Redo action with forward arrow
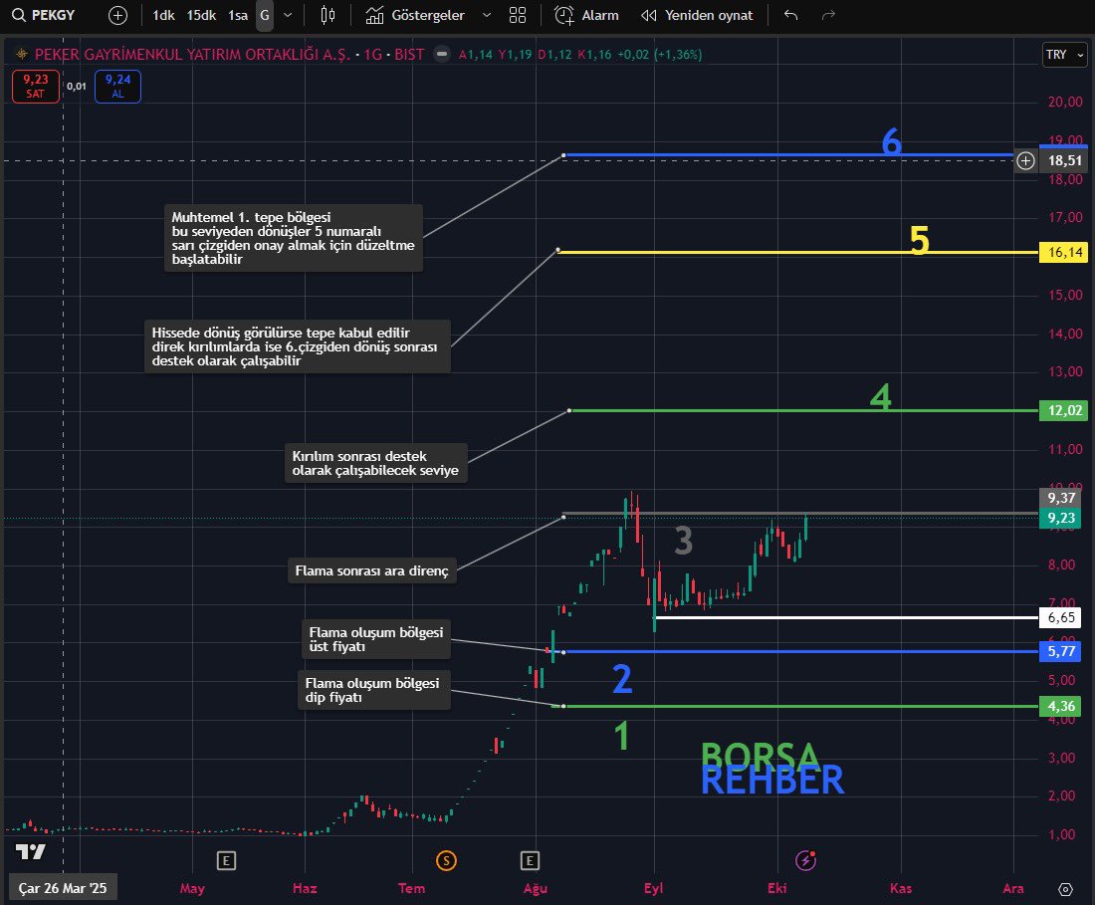The height and width of the screenshot is (905, 1095). pos(828,15)
